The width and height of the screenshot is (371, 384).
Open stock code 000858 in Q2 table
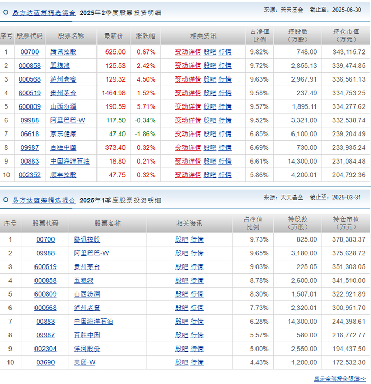point(30,66)
